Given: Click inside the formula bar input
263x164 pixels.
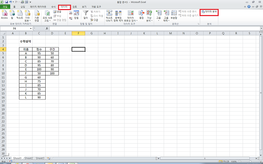Looking at the screenshot, I should [154, 28].
